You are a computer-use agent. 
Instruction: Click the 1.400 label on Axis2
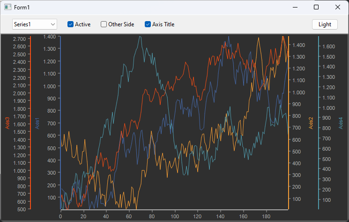coord(298,45)
